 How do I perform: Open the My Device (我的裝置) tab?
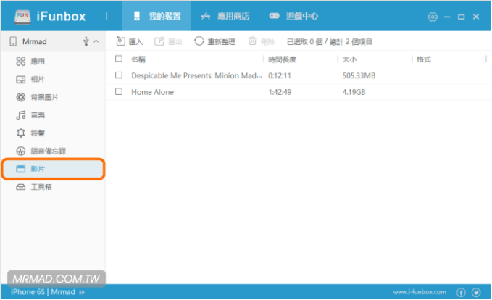pyautogui.click(x=157, y=16)
